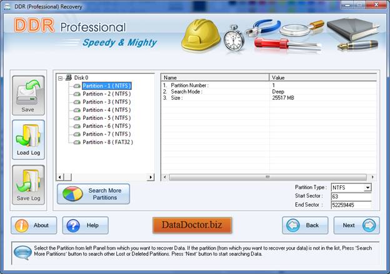Click the drive icon beside Partition - 4
The image size is (390, 274).
(x=77, y=110)
